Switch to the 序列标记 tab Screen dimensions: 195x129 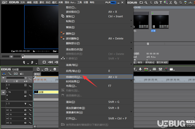(150, 62)
